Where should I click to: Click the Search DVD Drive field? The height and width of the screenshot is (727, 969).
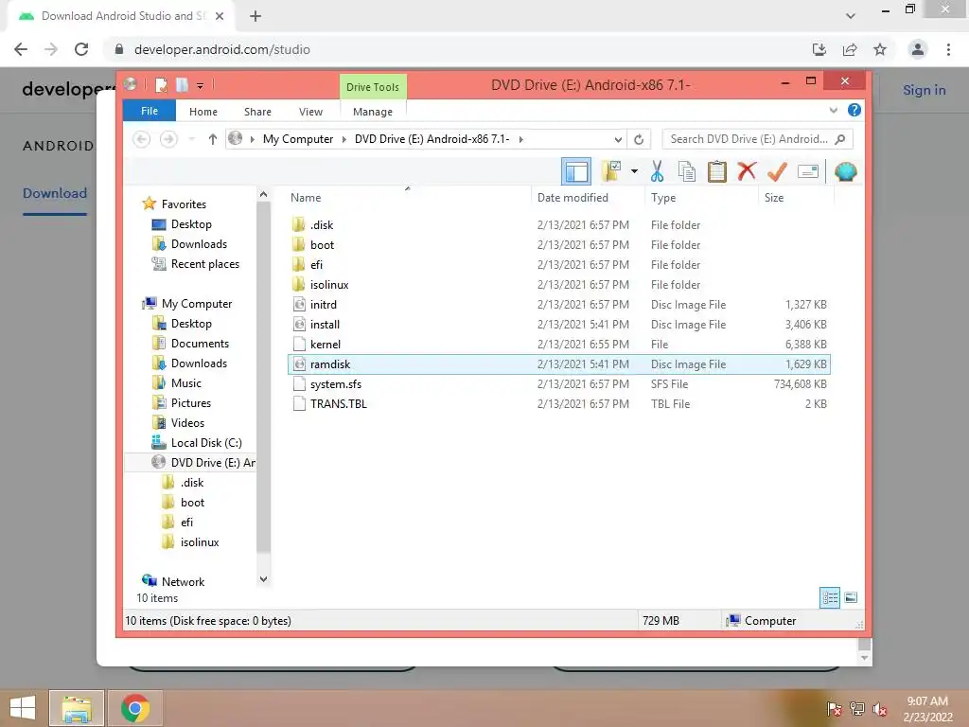coord(758,139)
